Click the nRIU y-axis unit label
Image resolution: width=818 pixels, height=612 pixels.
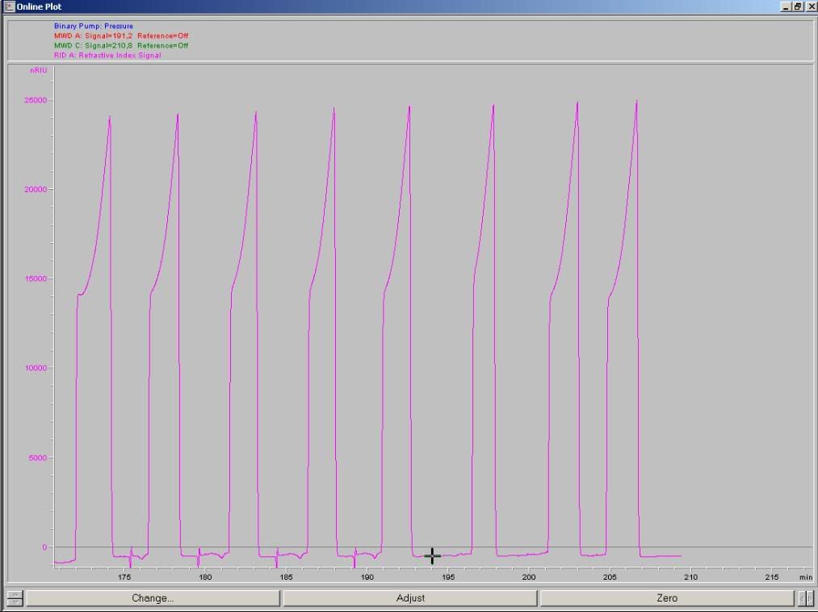(x=38, y=71)
